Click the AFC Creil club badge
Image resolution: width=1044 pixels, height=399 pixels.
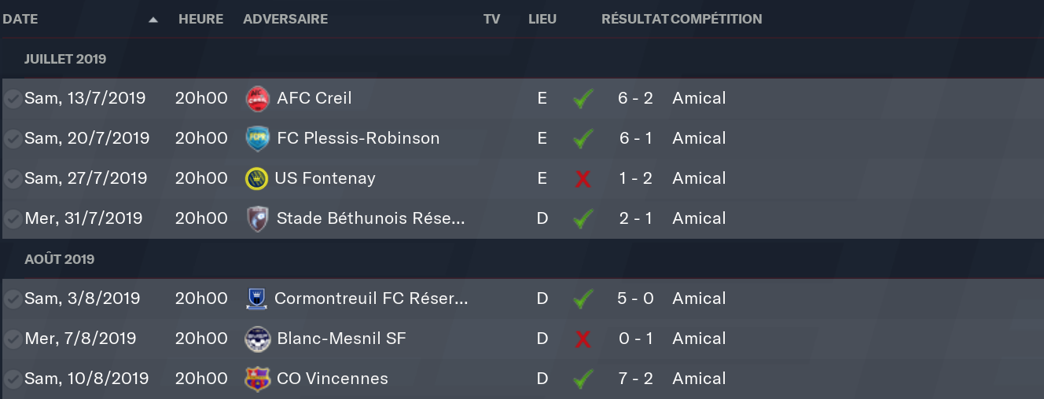click(x=257, y=98)
